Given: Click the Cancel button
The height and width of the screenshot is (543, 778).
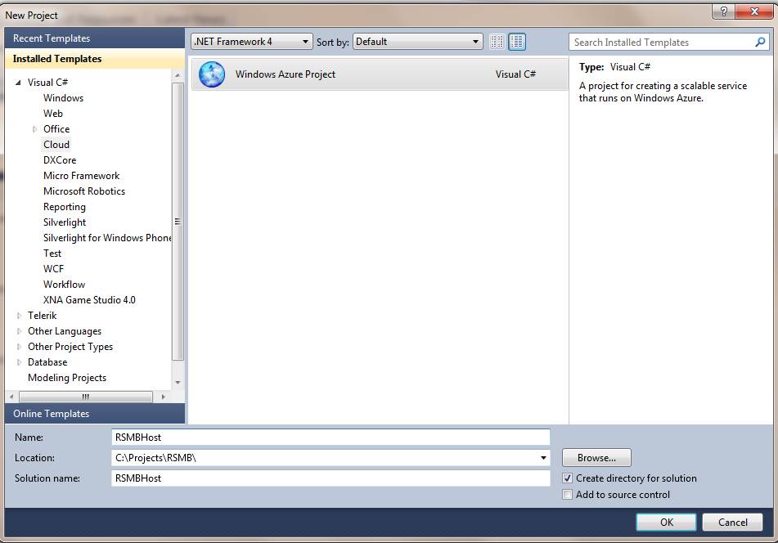Looking at the screenshot, I should pos(732,523).
